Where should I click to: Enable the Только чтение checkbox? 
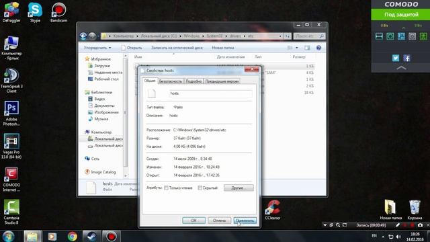click(x=166, y=188)
